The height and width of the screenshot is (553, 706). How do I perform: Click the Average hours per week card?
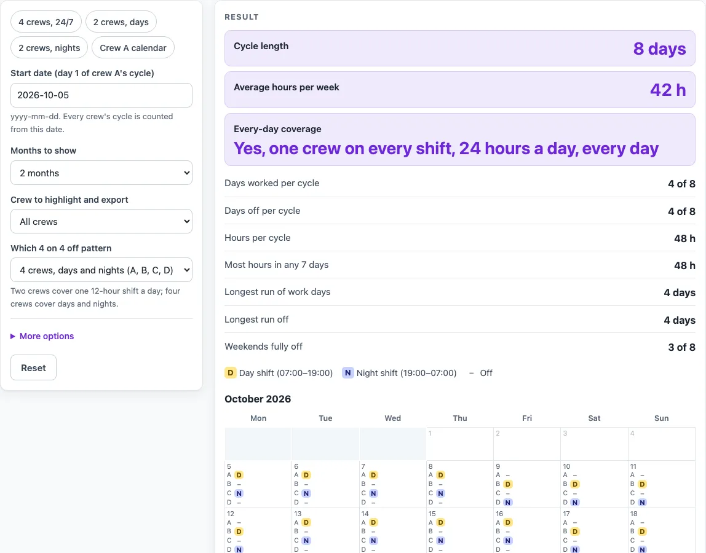click(x=460, y=90)
